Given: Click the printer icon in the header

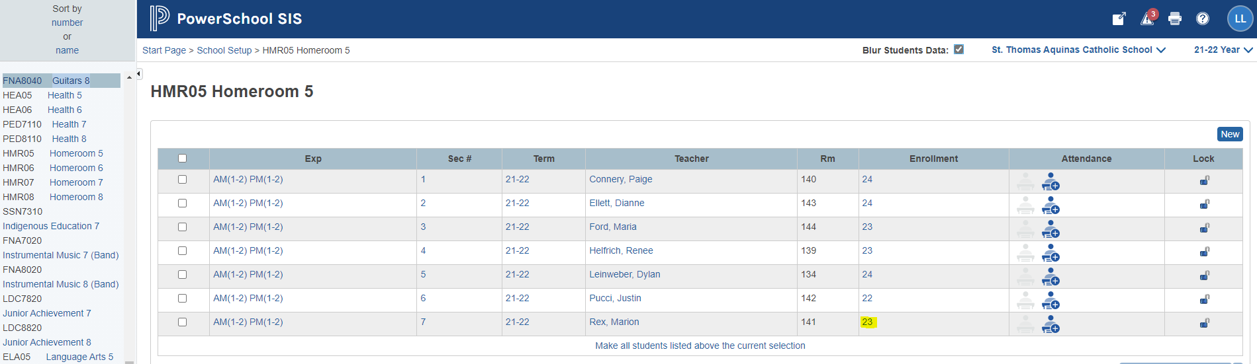Looking at the screenshot, I should tap(1175, 18).
